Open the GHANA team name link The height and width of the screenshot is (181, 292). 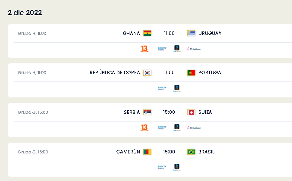[131, 33]
